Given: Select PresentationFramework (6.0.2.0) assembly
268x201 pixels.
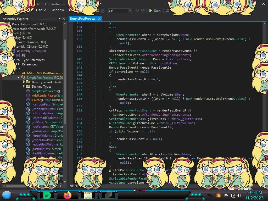Looking at the screenshot, I should (x=34, y=29).
